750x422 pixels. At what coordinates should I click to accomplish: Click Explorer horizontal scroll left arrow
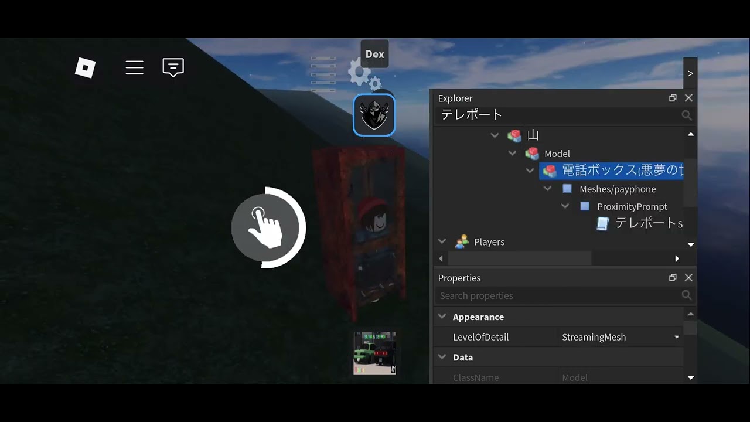[x=441, y=258]
